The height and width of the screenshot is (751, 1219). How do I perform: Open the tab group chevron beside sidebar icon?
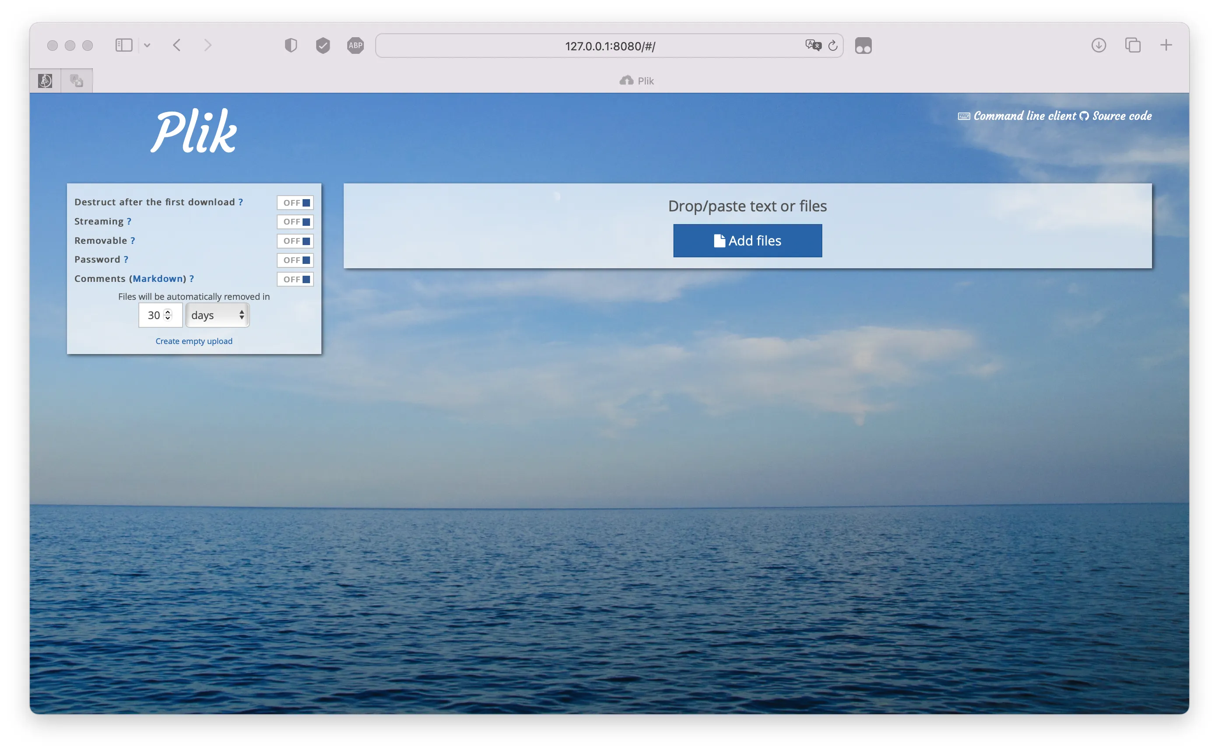pyautogui.click(x=147, y=45)
